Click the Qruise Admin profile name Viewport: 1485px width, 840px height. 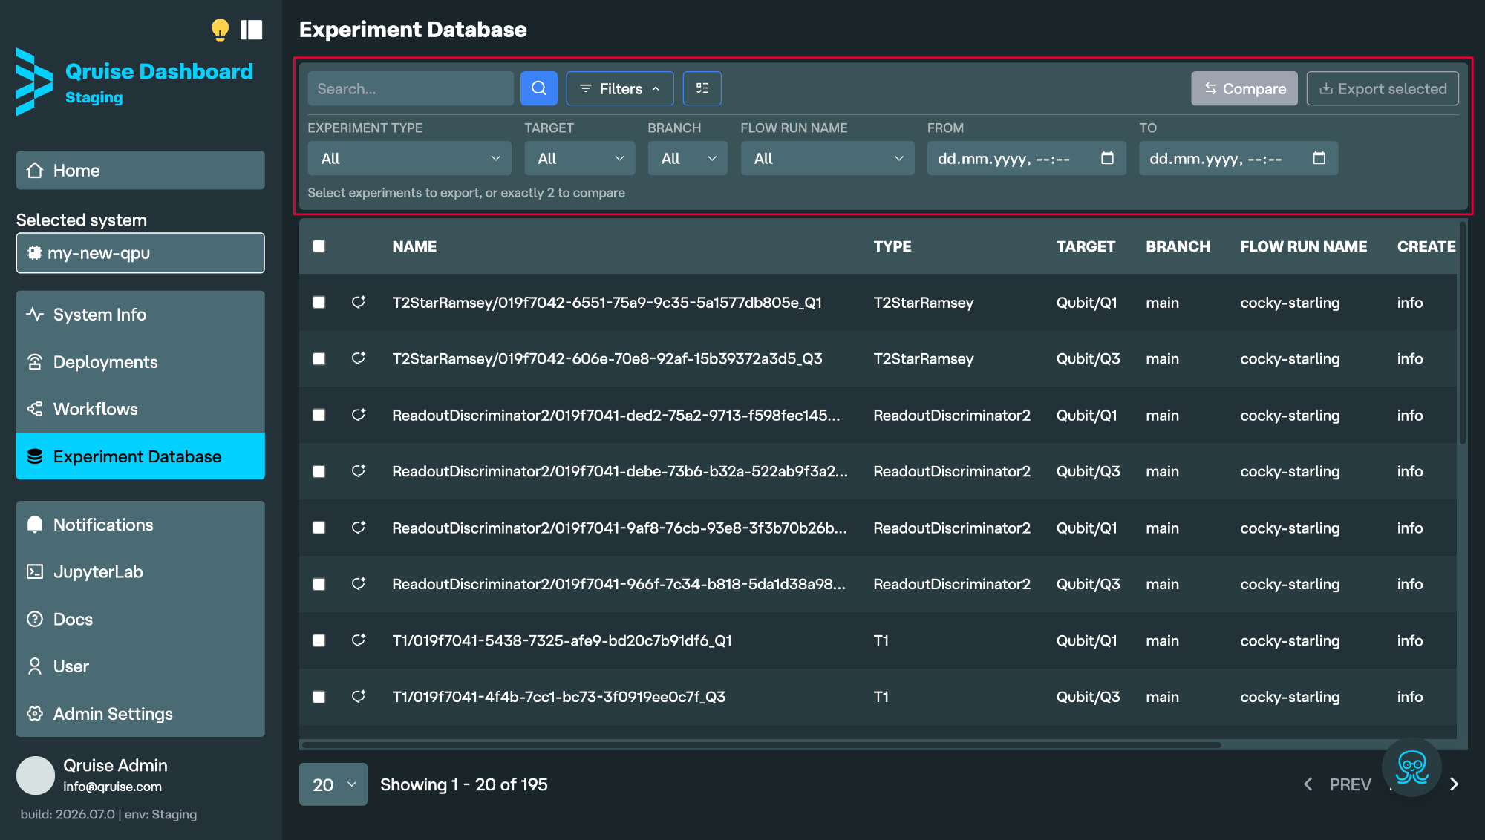(x=115, y=765)
